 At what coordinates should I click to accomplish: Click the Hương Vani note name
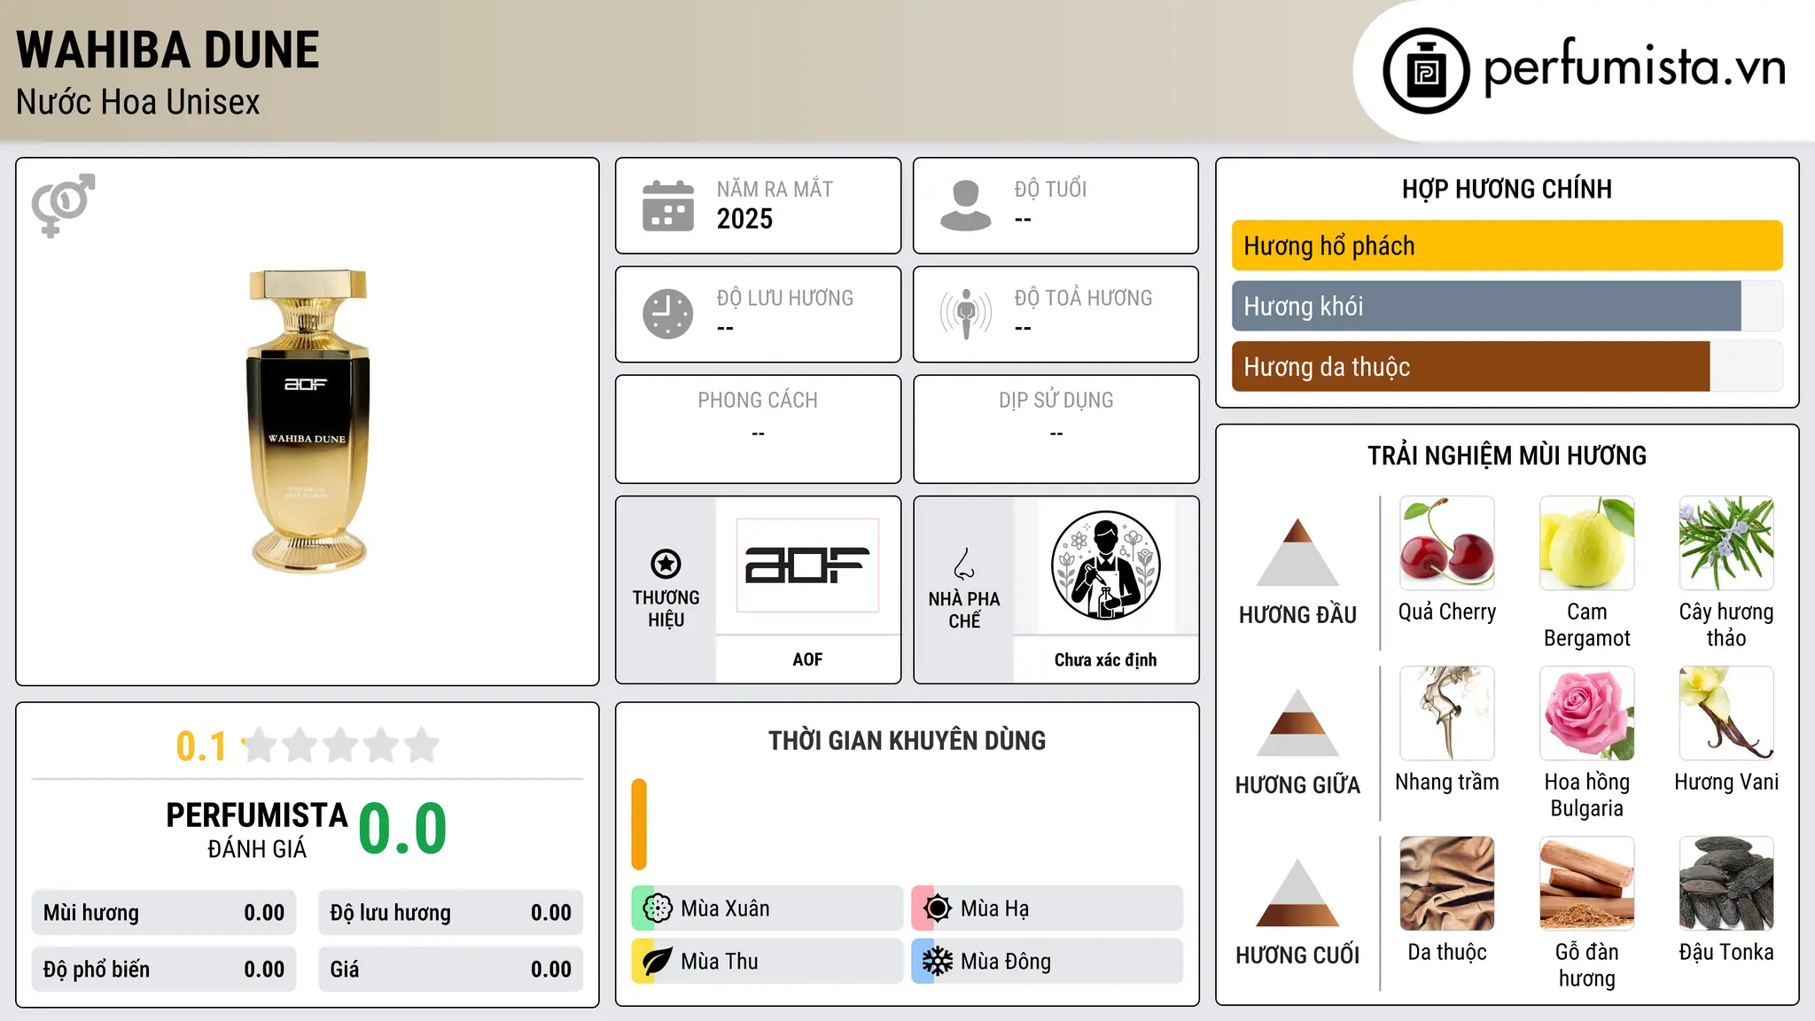(x=1726, y=782)
